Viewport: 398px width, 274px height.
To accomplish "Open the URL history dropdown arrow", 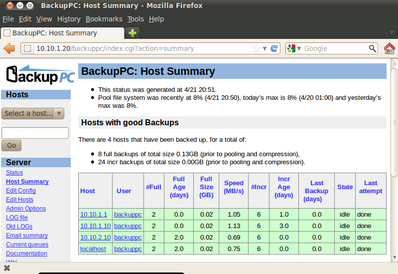I will tap(265, 48).
